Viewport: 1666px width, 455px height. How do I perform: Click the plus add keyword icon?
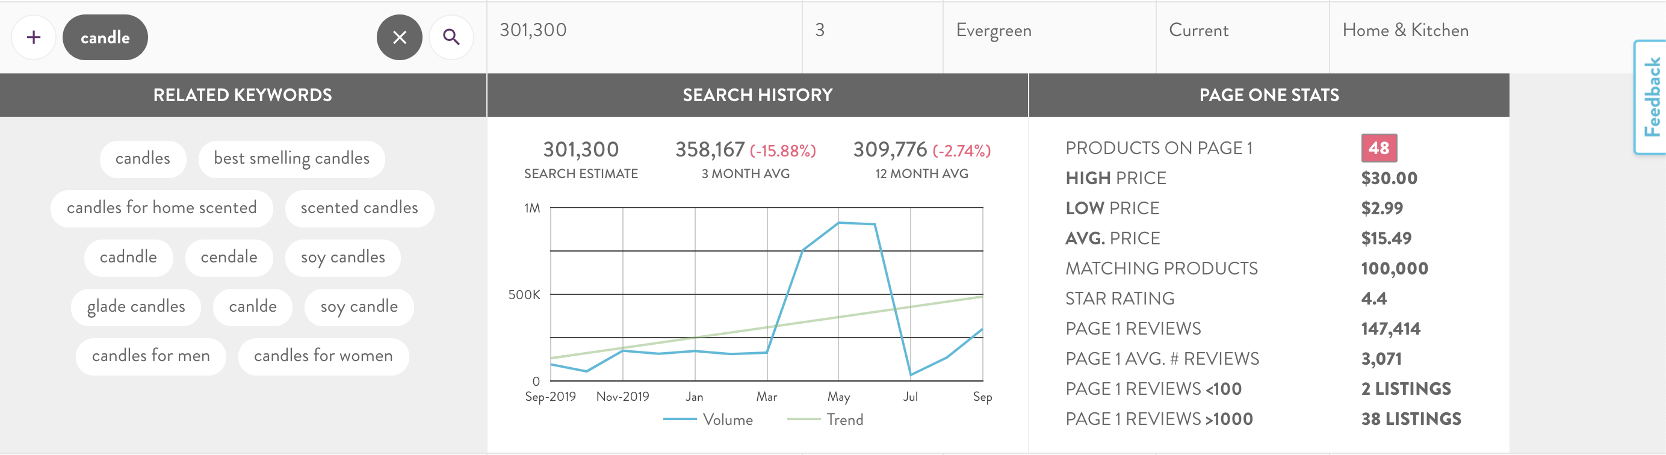pyautogui.click(x=34, y=37)
